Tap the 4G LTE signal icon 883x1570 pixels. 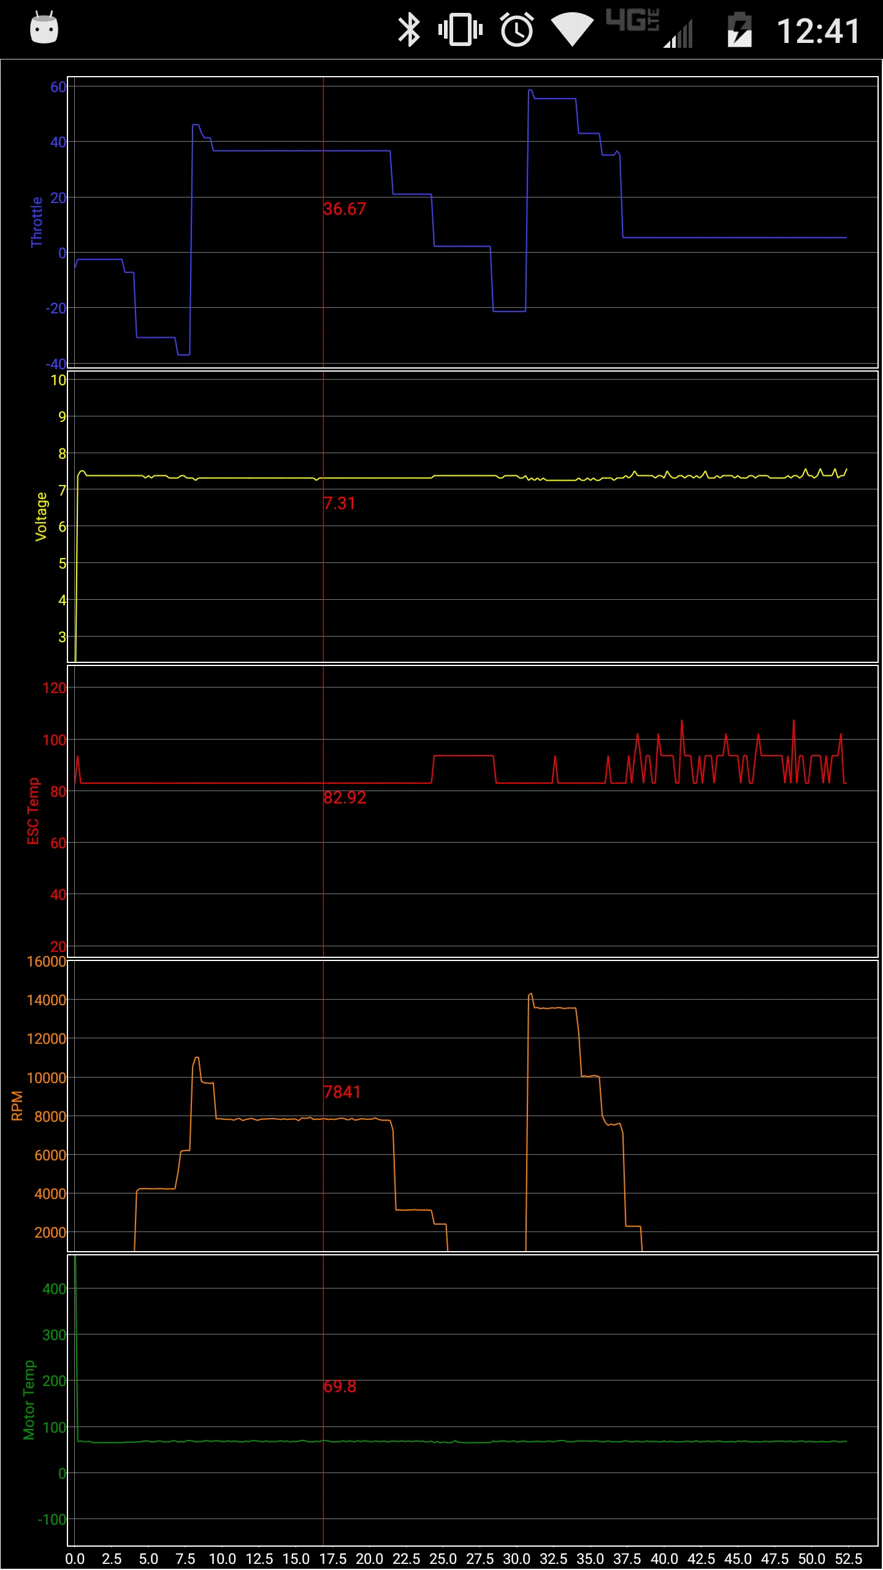(649, 28)
